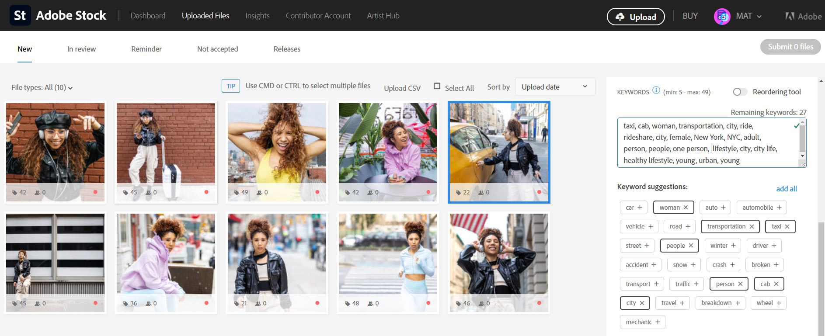Open the Sort by Upload date dropdown
825x336 pixels.
pos(555,87)
